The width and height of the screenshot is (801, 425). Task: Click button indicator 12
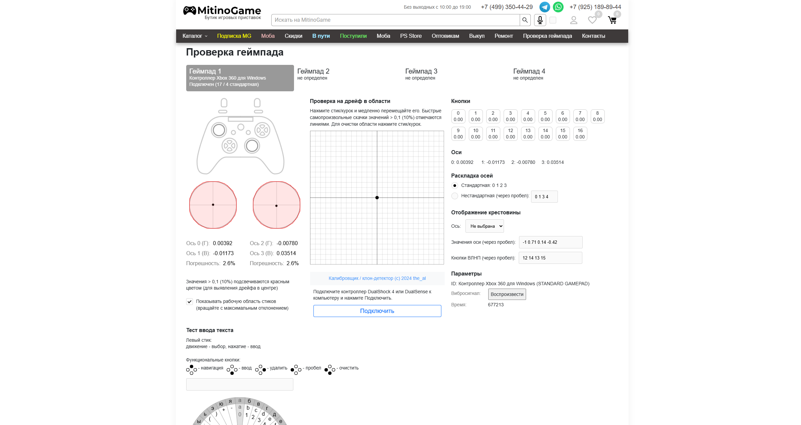510,134
